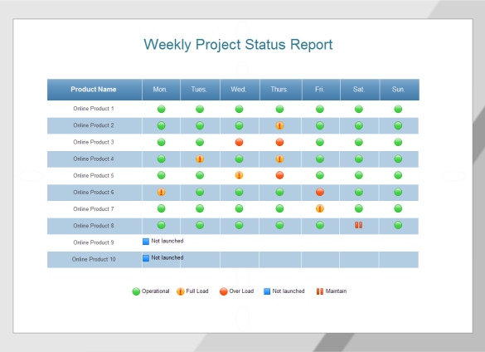
Task: Select the Online Product 10 row label
Action: [94, 259]
